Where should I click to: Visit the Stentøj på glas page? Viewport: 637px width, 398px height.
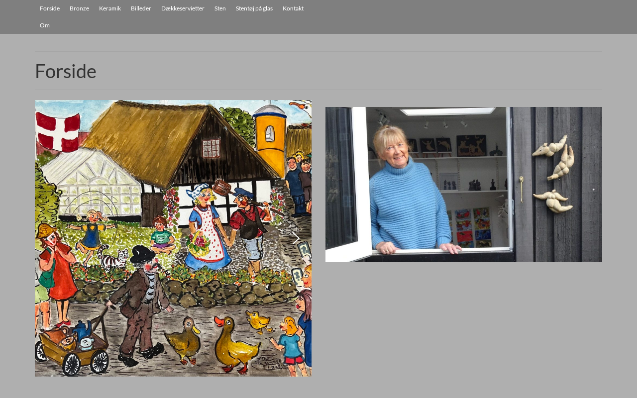pyautogui.click(x=254, y=8)
